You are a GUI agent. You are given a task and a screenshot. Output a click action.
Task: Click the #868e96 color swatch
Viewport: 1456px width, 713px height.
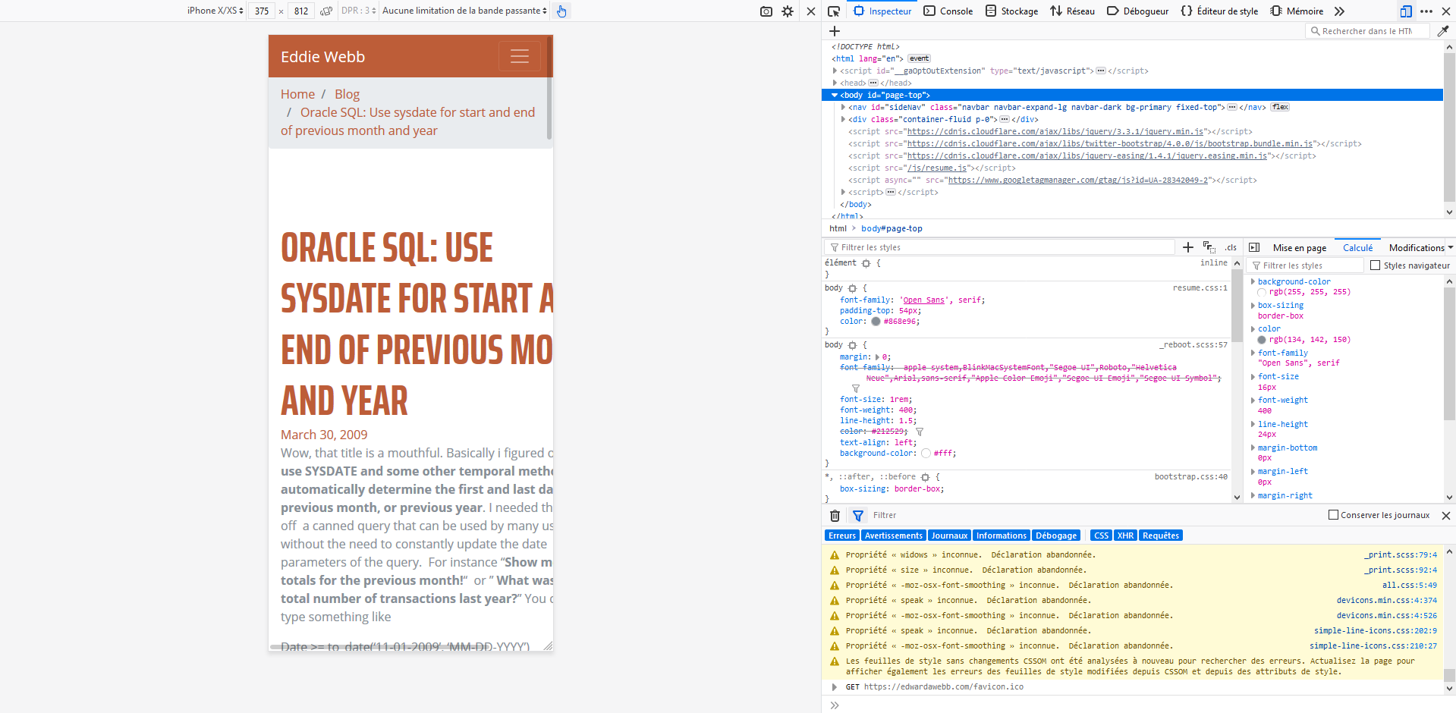coord(876,322)
